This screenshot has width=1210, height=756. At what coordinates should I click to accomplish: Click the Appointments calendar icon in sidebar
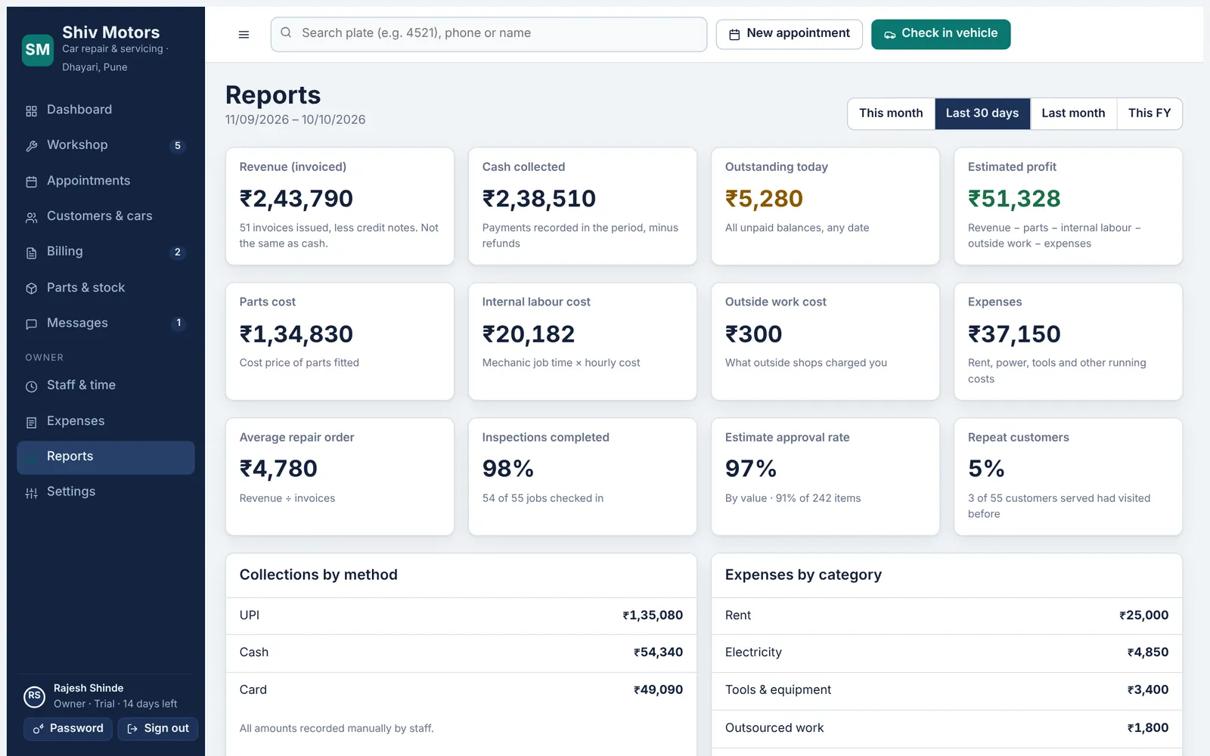coord(31,181)
